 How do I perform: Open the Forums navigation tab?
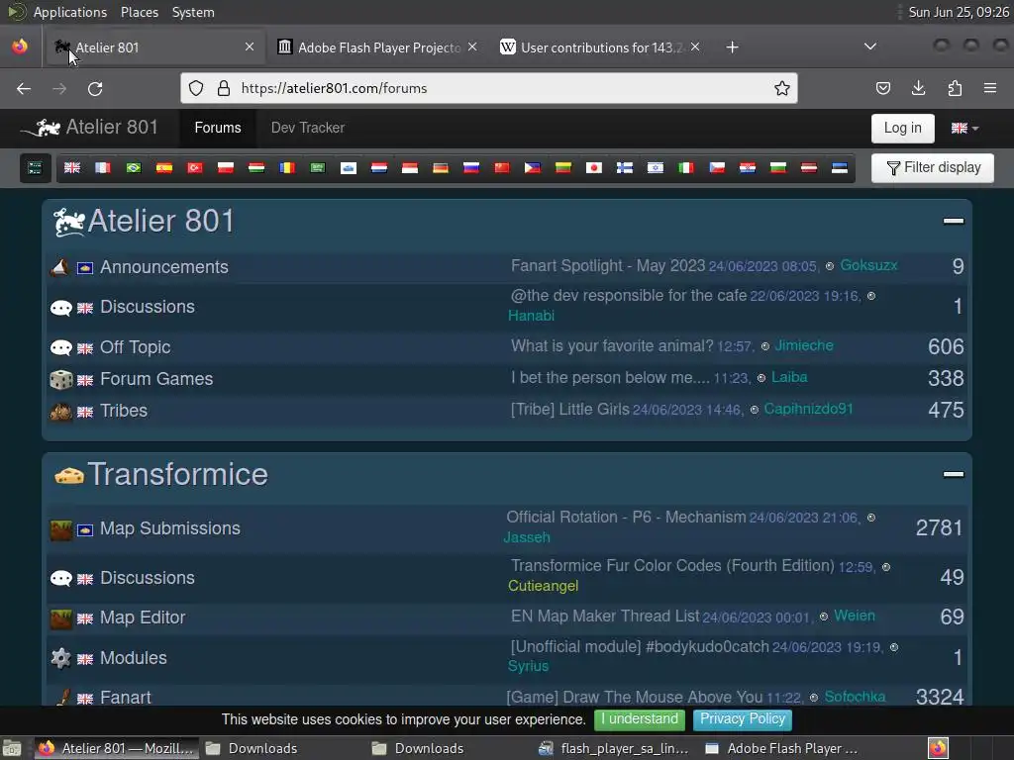tap(218, 128)
